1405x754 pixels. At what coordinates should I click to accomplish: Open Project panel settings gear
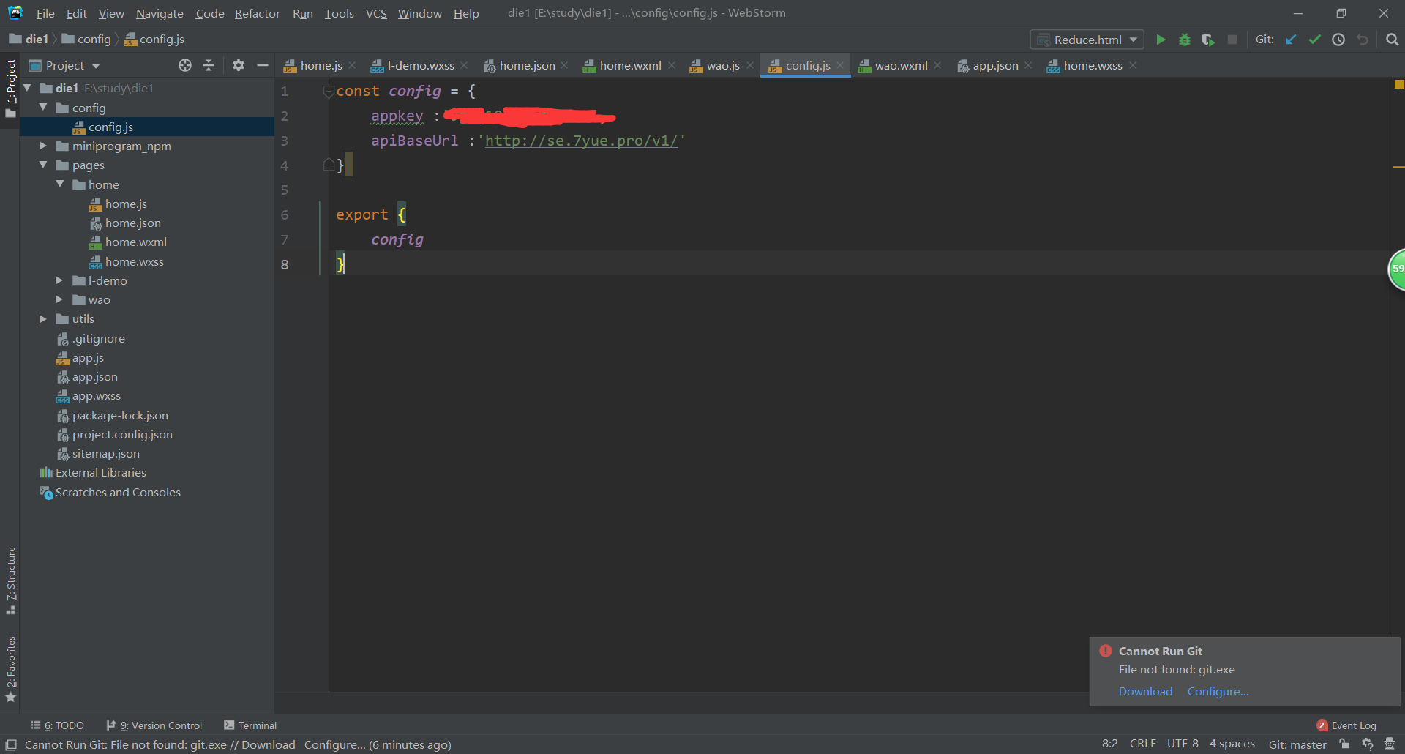[238, 65]
